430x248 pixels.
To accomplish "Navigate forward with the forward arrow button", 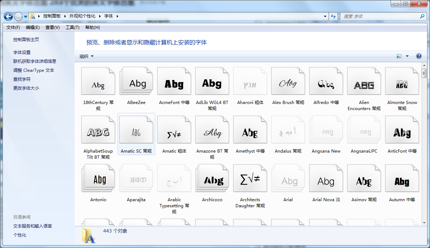I will pyautogui.click(x=18, y=16).
